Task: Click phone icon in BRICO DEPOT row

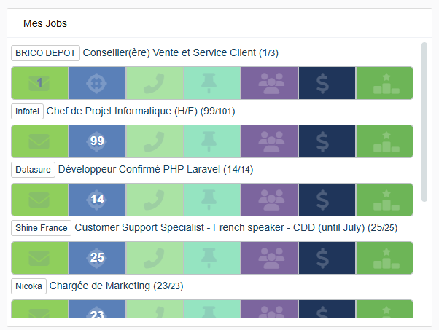Action: [x=155, y=83]
